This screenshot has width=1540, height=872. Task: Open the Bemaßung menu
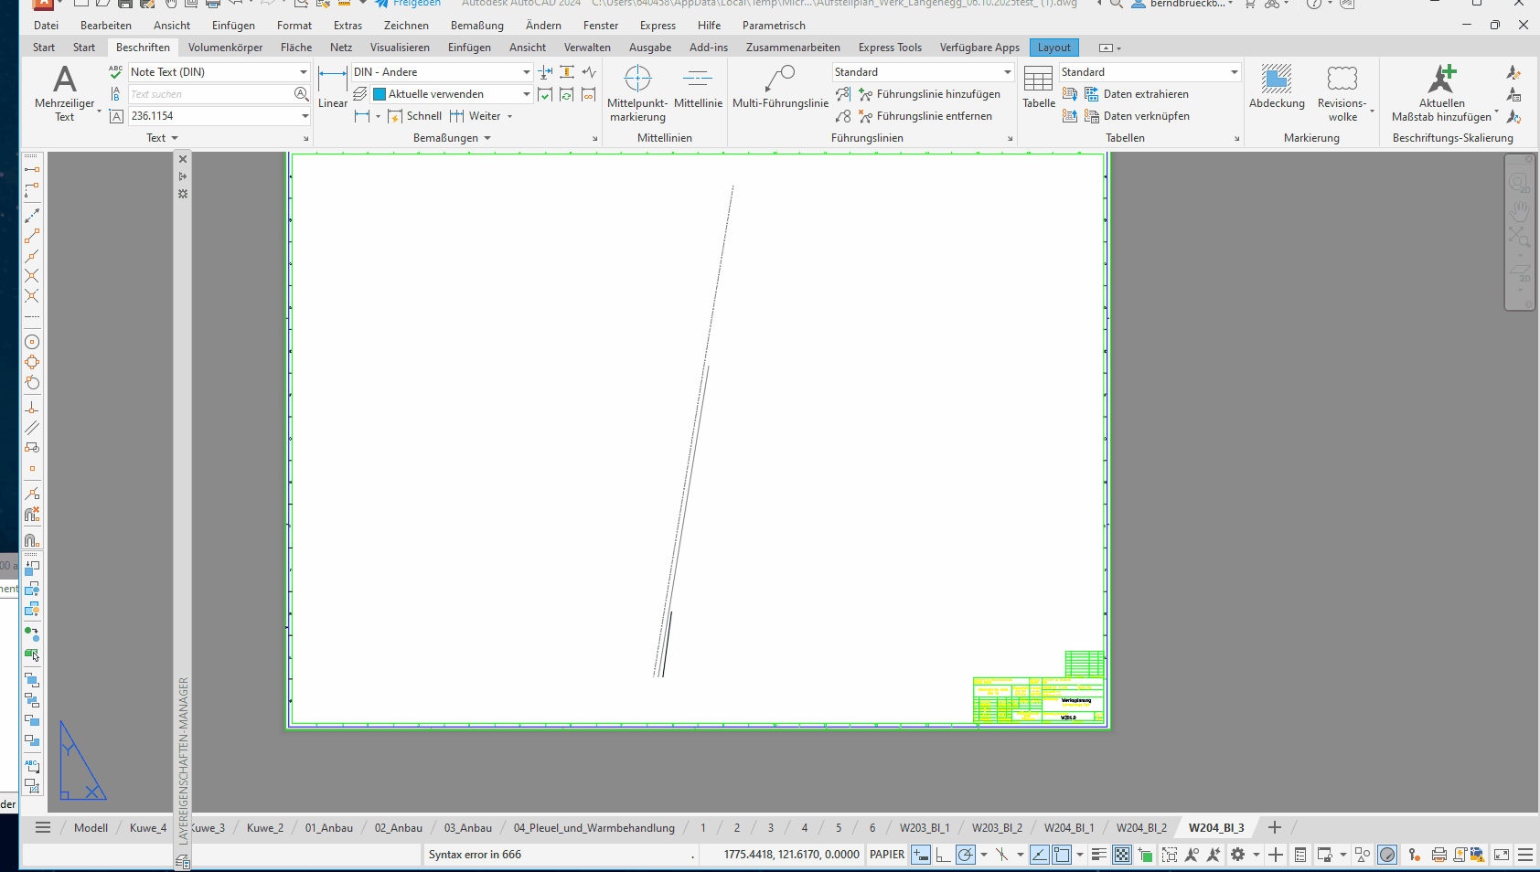pyautogui.click(x=477, y=26)
